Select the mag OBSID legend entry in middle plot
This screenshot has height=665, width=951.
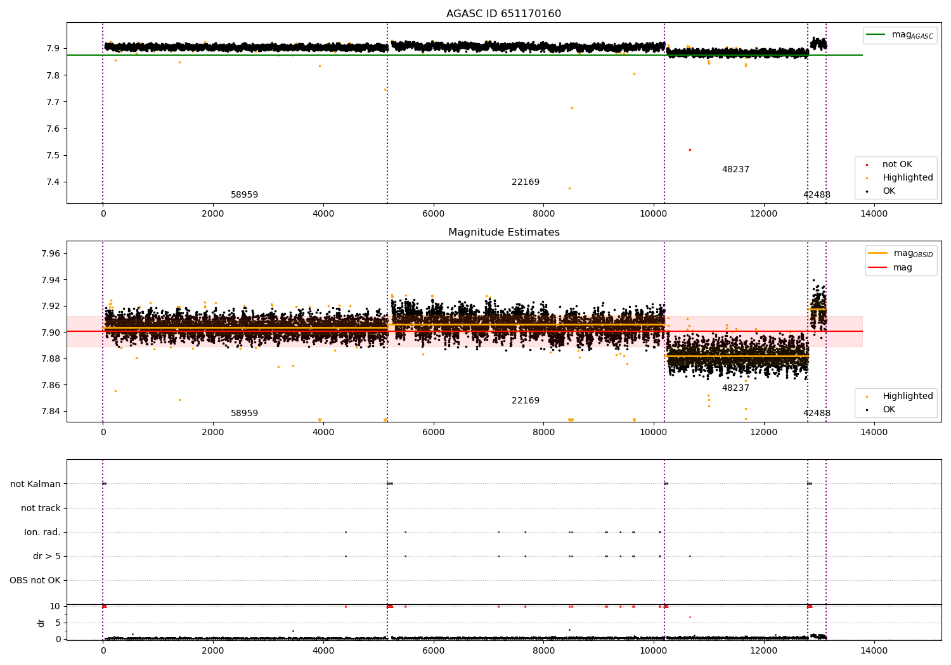point(901,253)
